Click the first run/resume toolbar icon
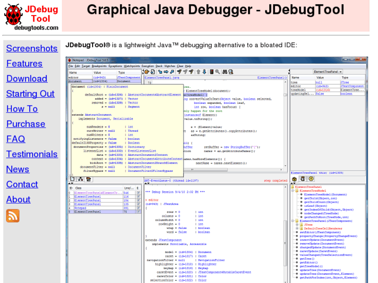The image size is (378, 283). coord(179,72)
